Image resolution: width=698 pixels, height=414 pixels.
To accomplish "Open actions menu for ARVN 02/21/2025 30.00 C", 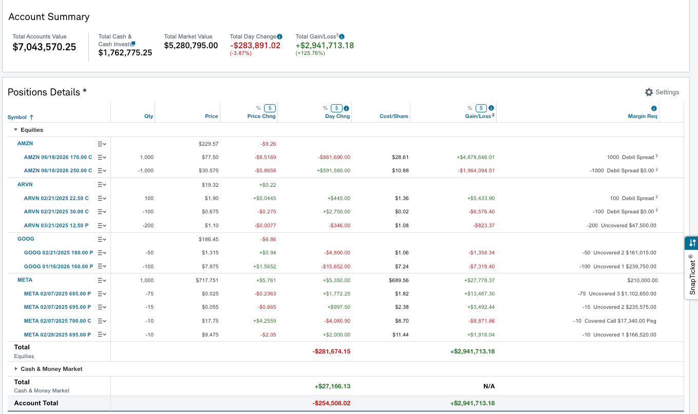I will pyautogui.click(x=102, y=212).
